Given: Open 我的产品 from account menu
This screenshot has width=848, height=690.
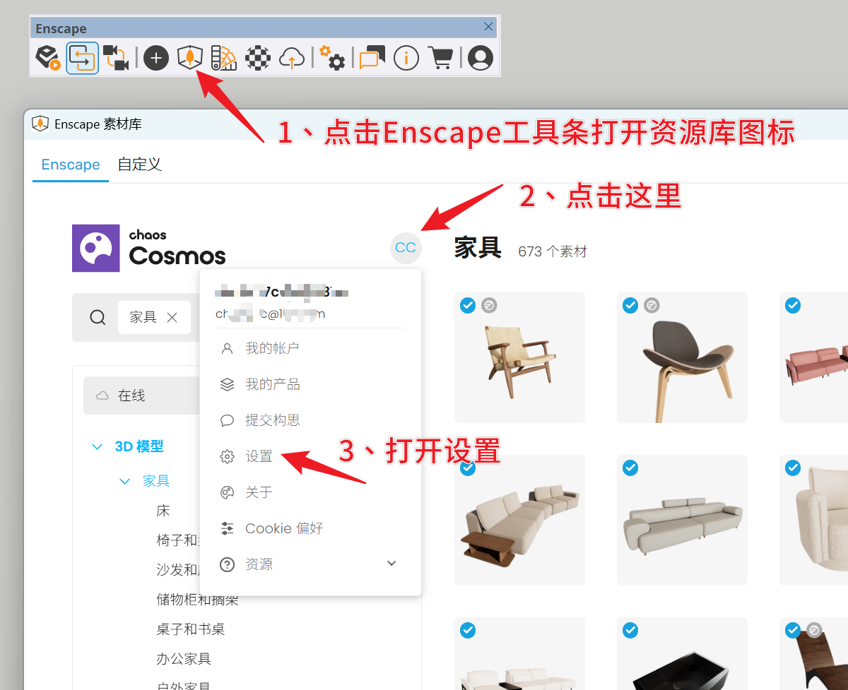Looking at the screenshot, I should [x=272, y=384].
